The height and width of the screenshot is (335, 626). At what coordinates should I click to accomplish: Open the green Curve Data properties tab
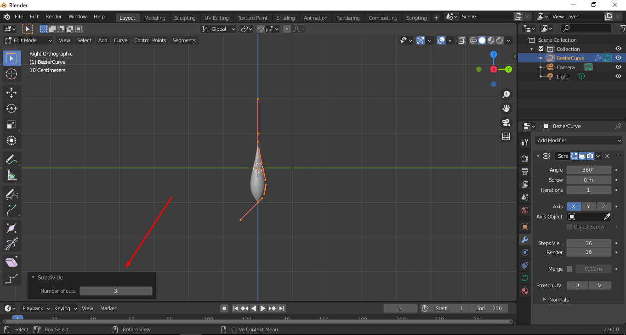coord(524,277)
